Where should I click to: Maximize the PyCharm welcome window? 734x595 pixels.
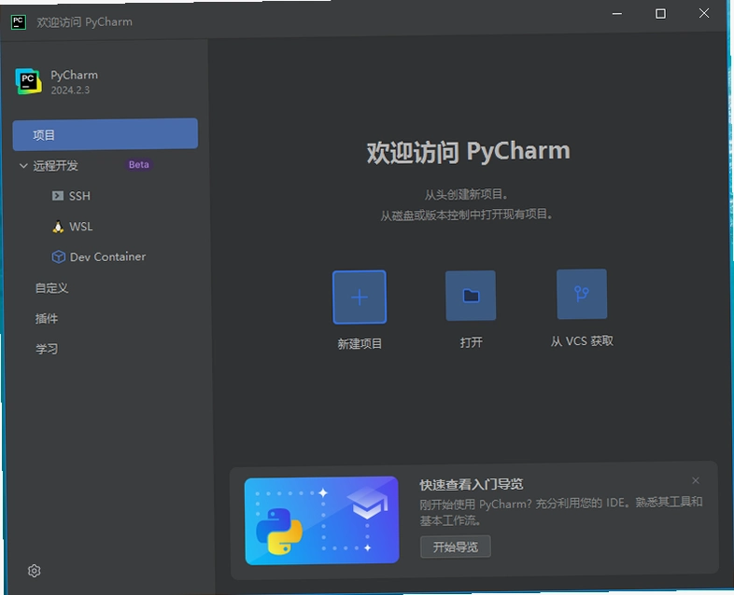(x=660, y=14)
